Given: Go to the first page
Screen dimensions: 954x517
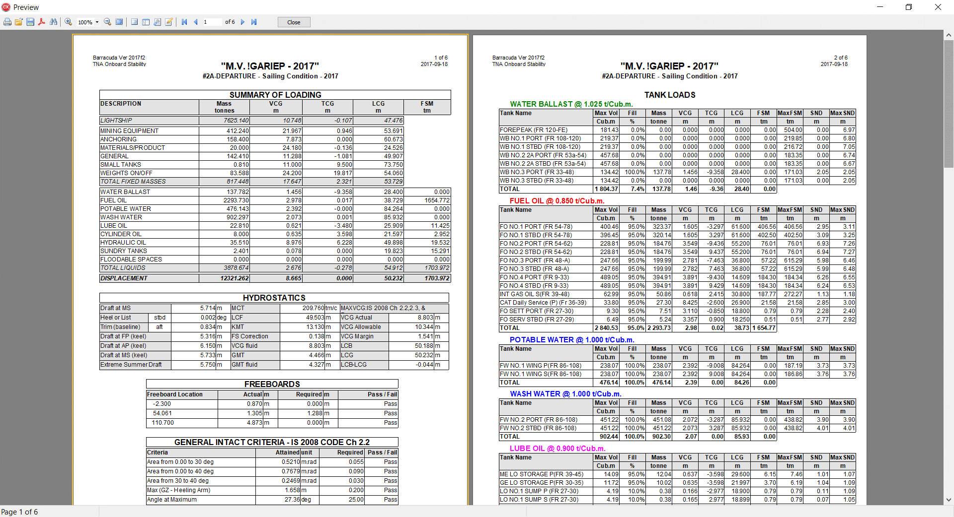Looking at the screenshot, I should [184, 22].
